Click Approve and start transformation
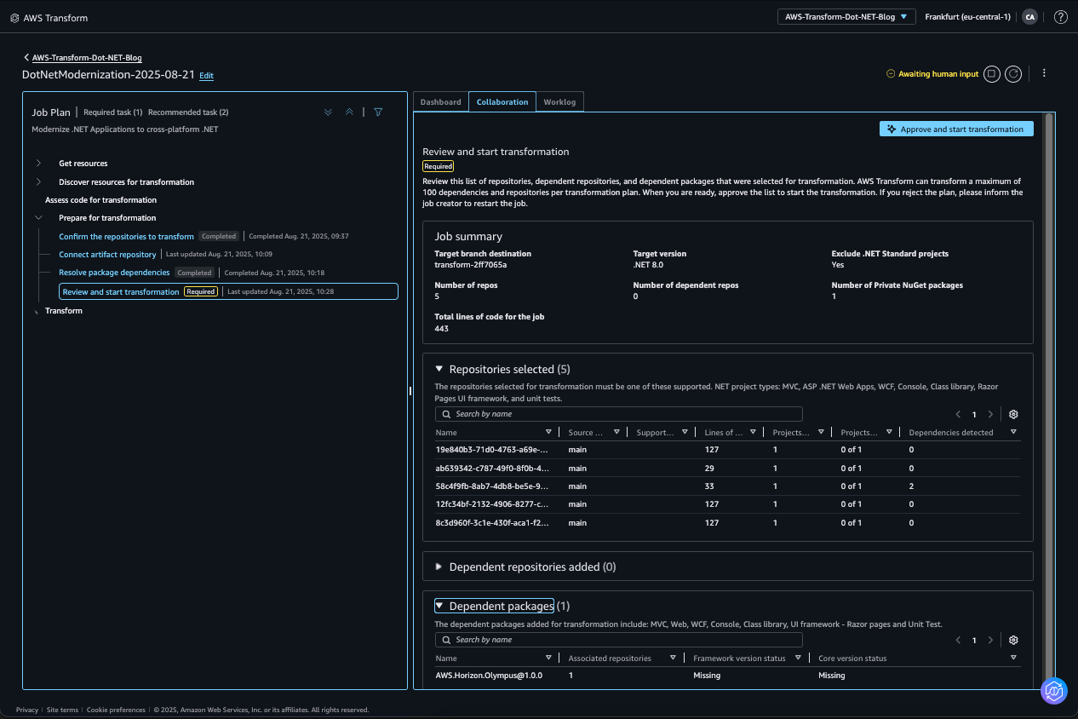The image size is (1078, 719). point(955,129)
